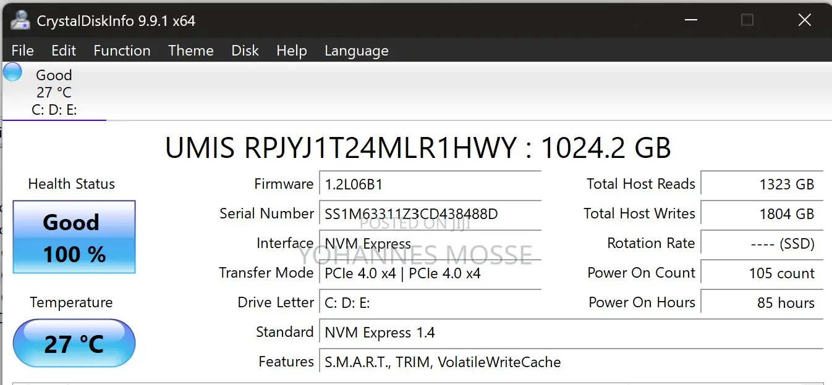832x385 pixels.
Task: Click the Health Status label
Action: (72, 184)
